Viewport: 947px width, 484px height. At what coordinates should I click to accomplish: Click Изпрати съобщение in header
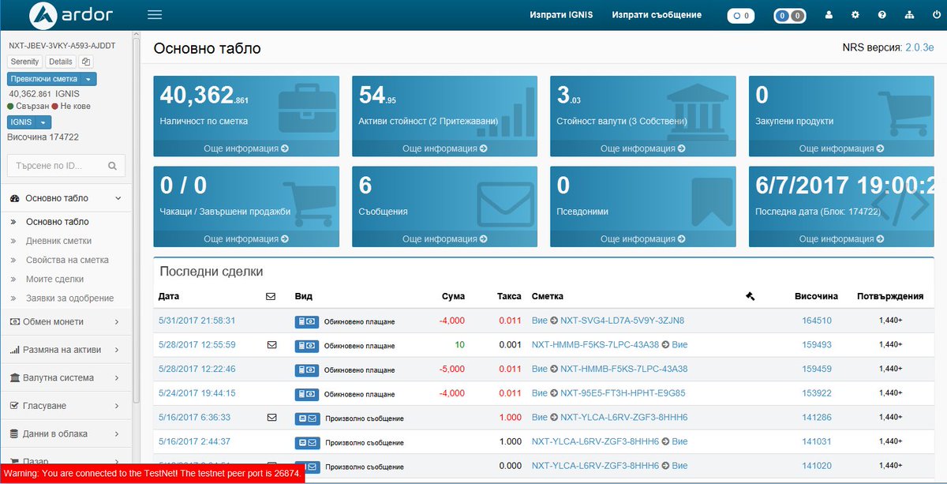click(x=657, y=15)
